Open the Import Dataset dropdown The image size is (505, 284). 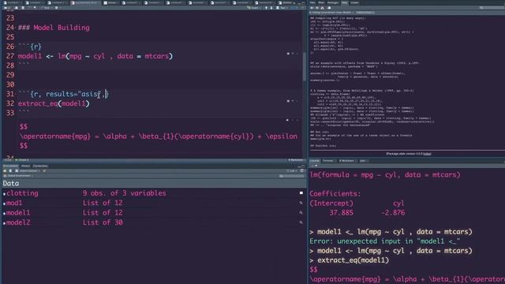tap(28, 171)
